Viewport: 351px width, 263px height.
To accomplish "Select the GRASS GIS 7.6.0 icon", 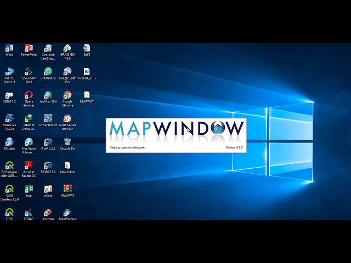I will point(67,52).
